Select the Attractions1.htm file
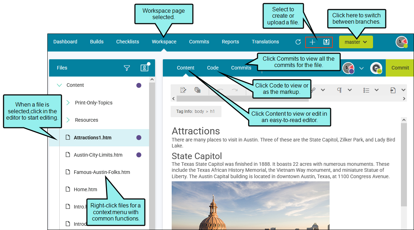This screenshot has height=230, width=414. (99, 138)
